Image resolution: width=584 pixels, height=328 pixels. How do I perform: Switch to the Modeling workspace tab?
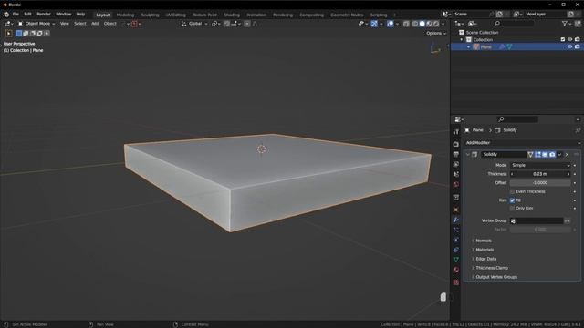(125, 15)
